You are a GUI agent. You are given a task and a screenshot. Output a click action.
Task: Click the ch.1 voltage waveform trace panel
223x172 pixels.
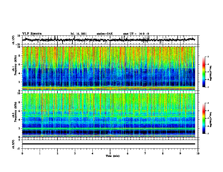pyautogui.click(x=110, y=40)
